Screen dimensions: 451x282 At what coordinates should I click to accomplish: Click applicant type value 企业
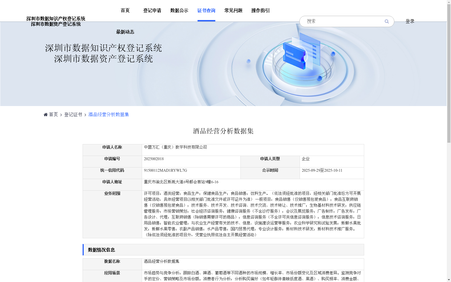pyautogui.click(x=306, y=159)
